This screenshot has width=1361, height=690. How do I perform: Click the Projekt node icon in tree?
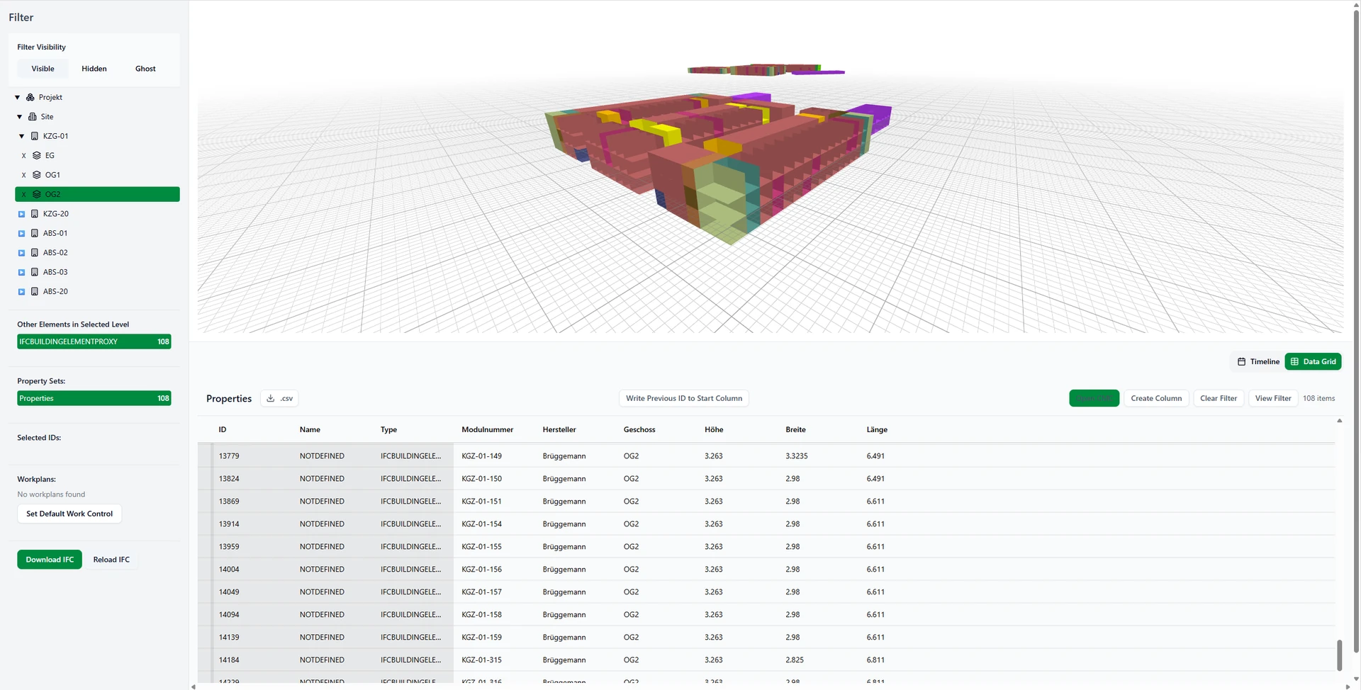pyautogui.click(x=30, y=97)
